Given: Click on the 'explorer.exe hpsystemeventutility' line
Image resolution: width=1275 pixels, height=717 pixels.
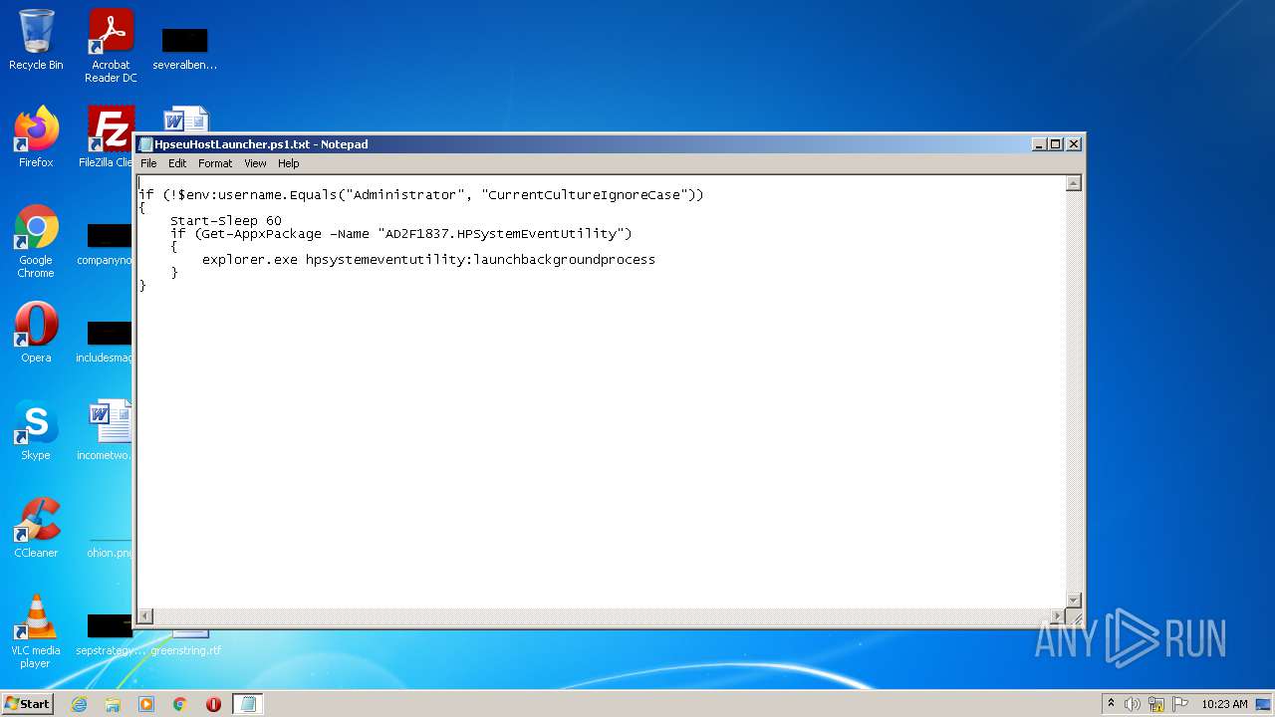Looking at the screenshot, I should [428, 260].
